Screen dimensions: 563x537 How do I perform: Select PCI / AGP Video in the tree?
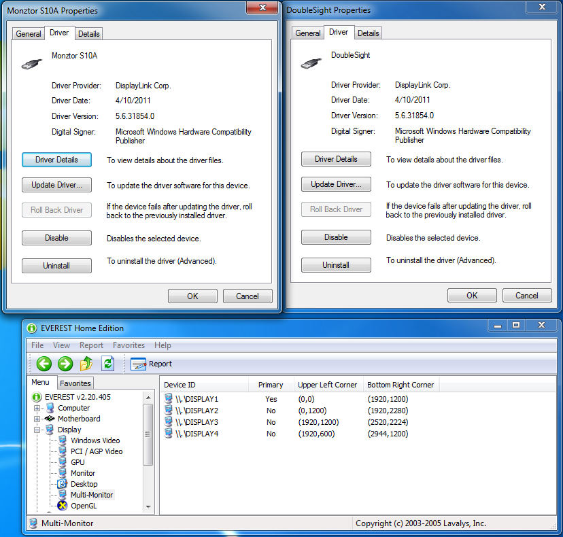[x=97, y=451]
